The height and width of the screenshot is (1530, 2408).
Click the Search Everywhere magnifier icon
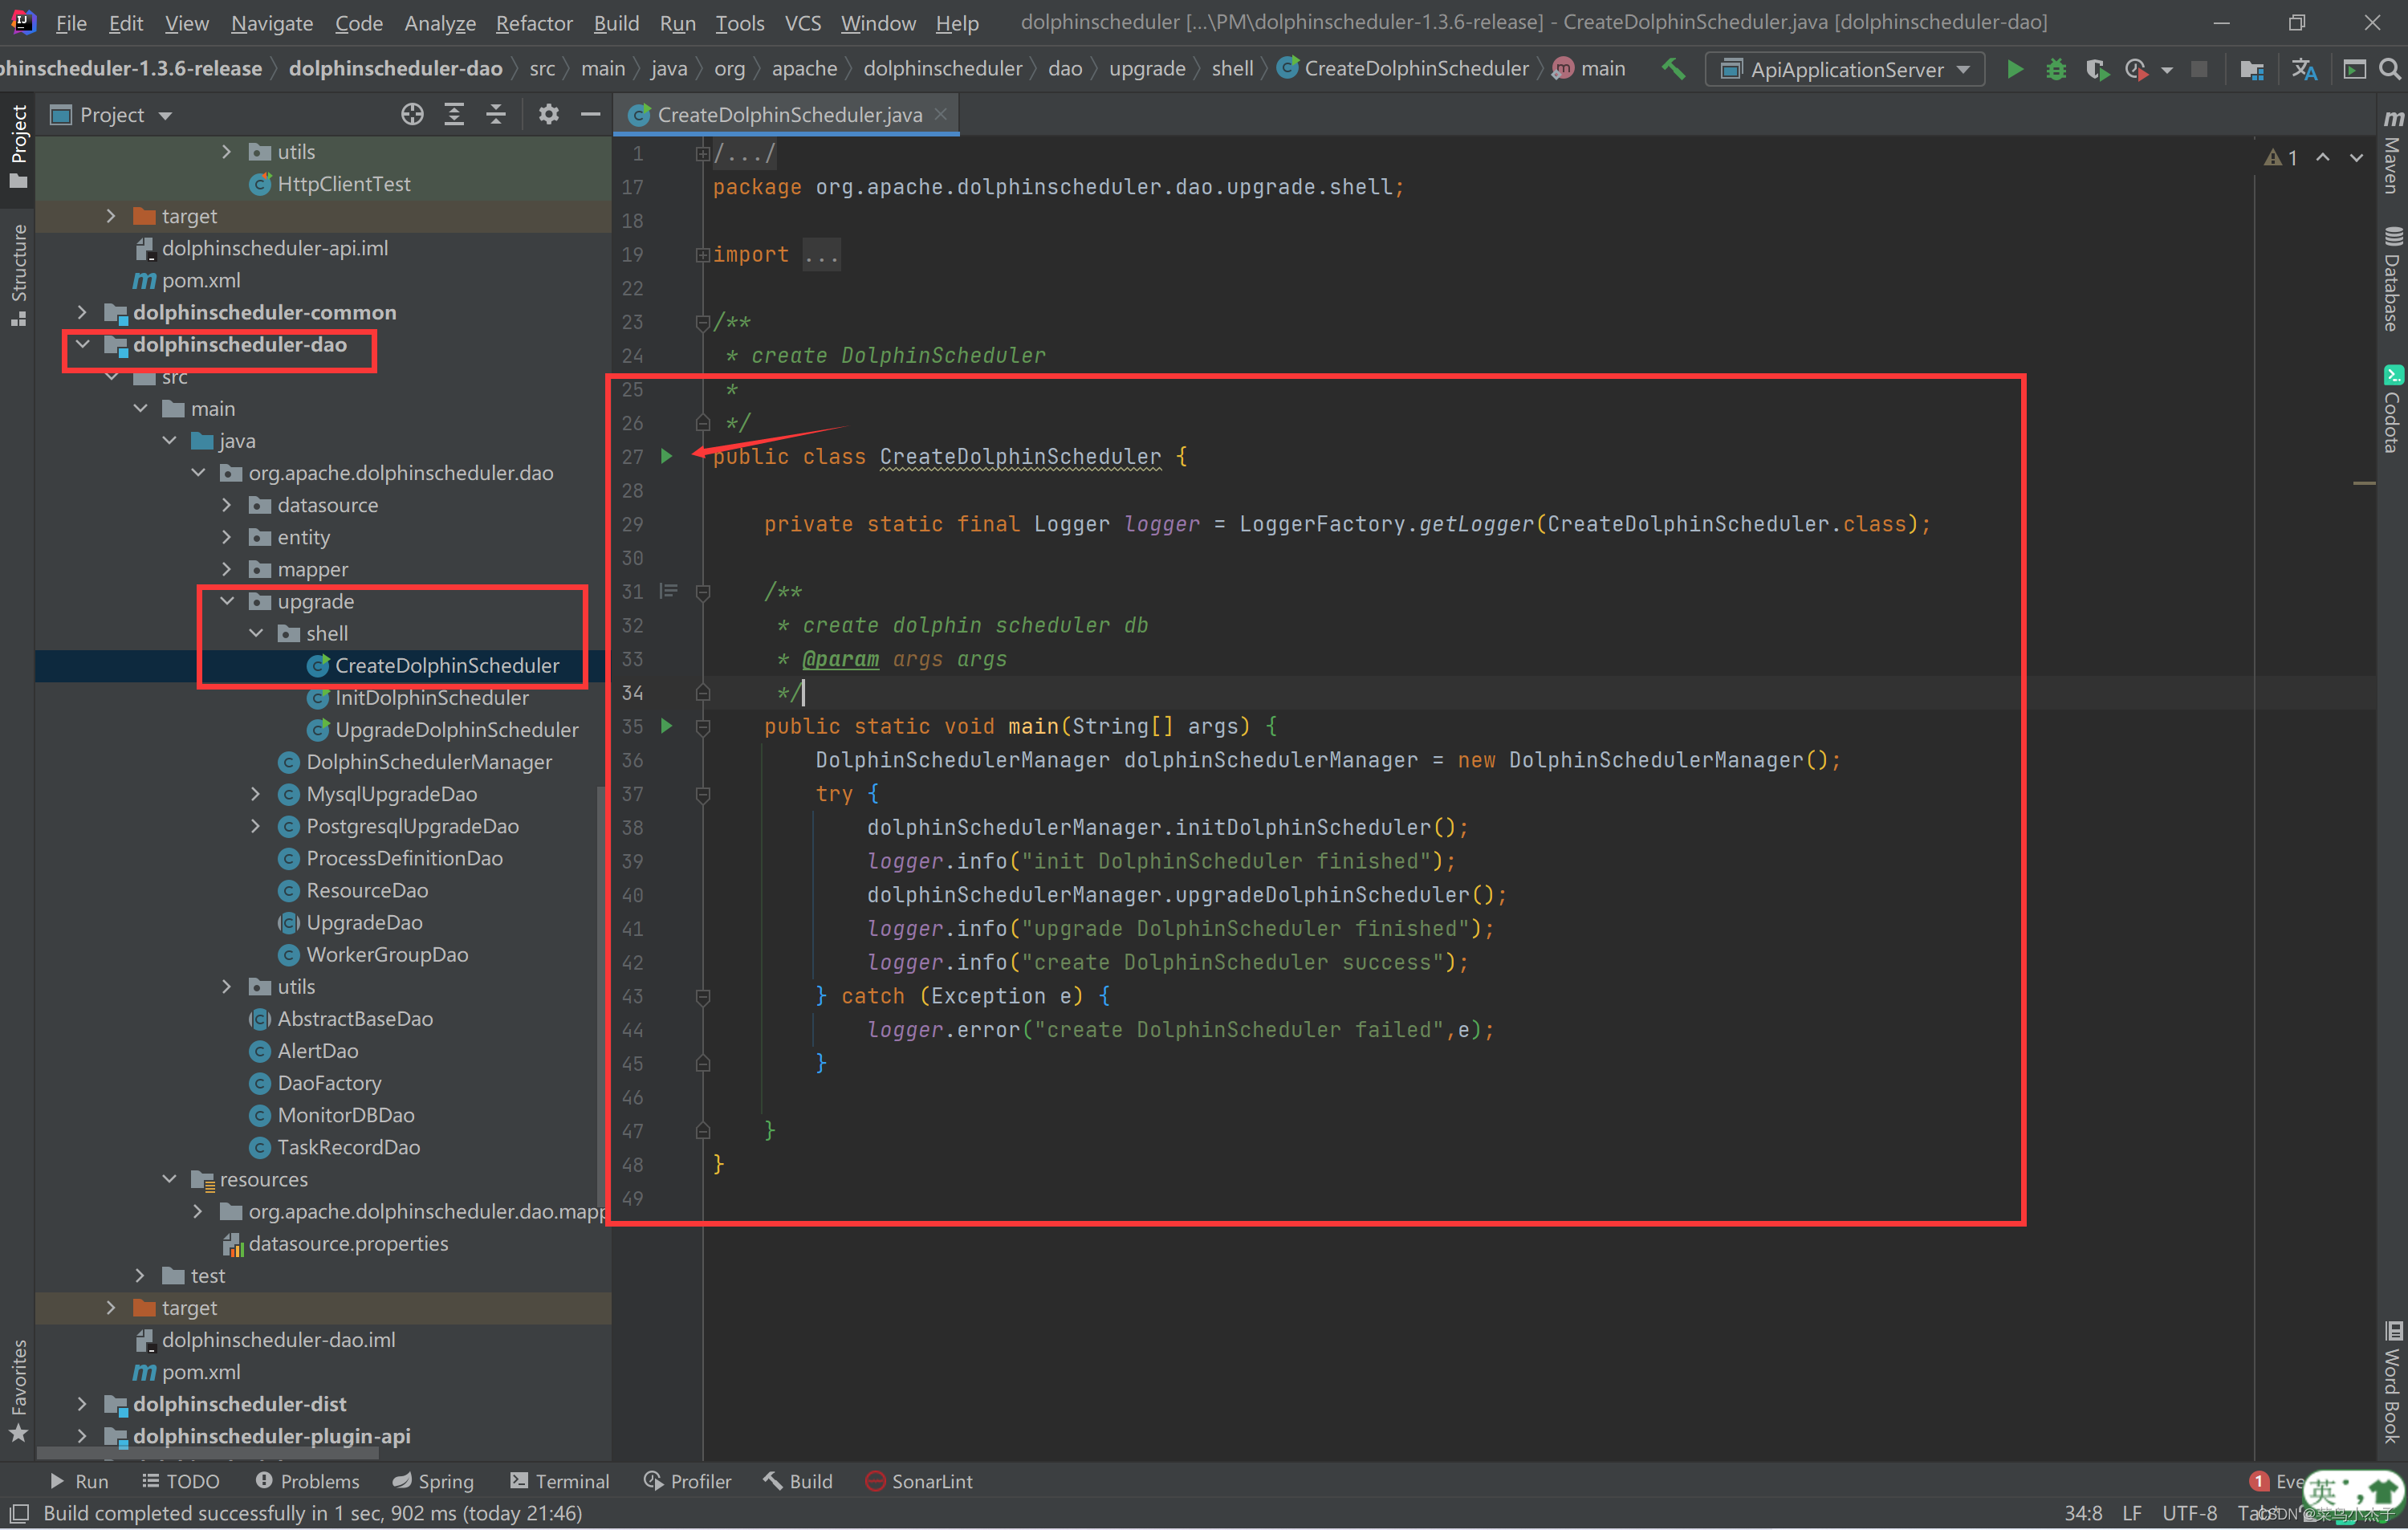[x=2389, y=69]
